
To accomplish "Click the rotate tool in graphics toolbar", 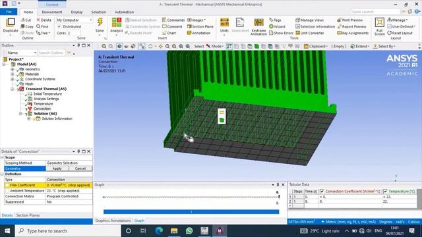I will pos(150,46).
